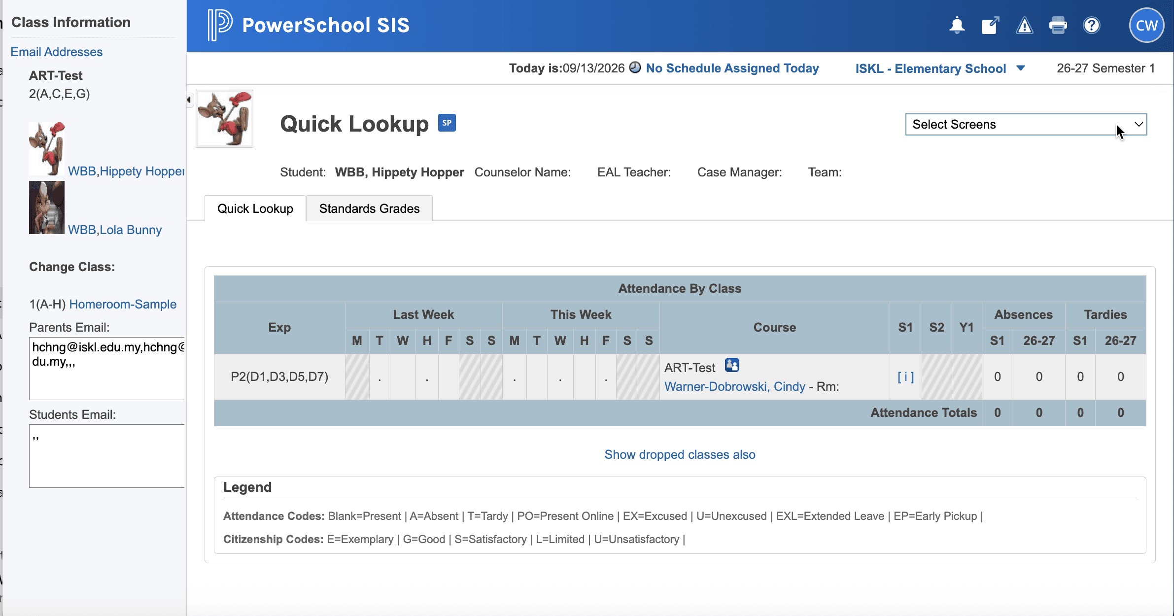Viewport: 1174px width, 616px height.
Task: Click the Attendance By Class table header
Action: click(680, 288)
